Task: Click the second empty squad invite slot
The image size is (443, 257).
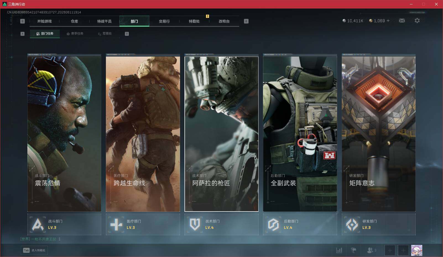Action: pyautogui.click(x=403, y=250)
